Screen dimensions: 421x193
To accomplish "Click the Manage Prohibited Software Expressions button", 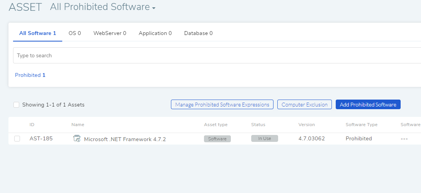I will click(222, 105).
